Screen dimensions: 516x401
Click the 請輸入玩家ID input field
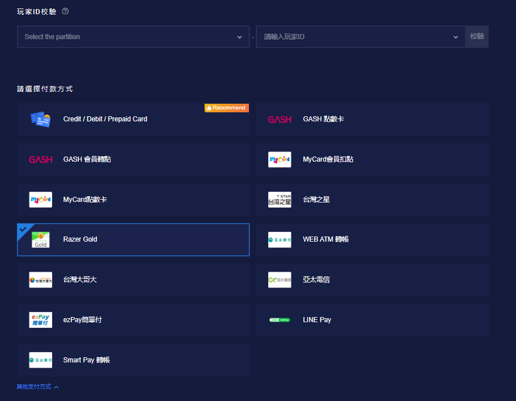point(352,37)
